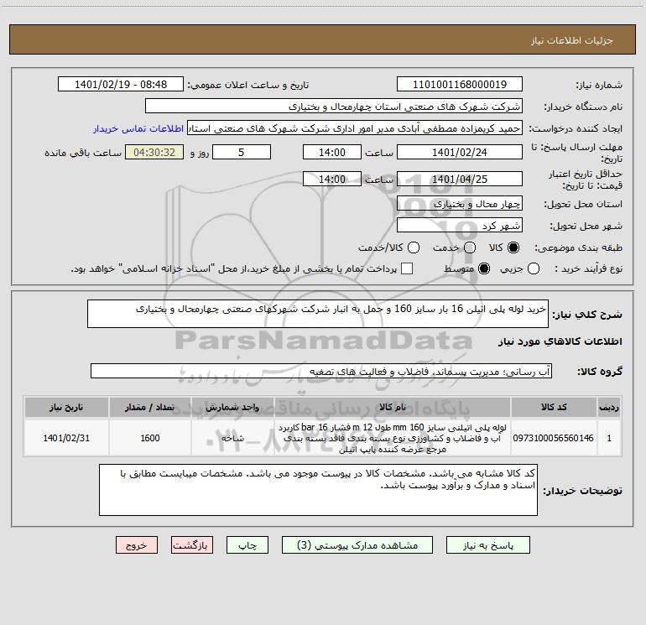Viewport: 646px width, 625px height.
Task: Click the استان محل تحویل field
Action: pyautogui.click(x=460, y=204)
